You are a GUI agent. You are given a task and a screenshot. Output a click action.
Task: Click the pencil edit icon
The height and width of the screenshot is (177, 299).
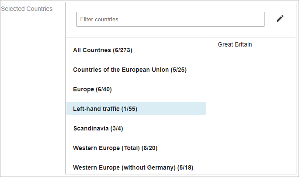click(x=280, y=19)
